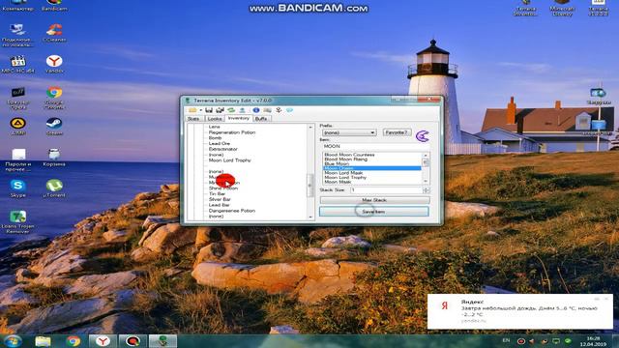Open the Windows Start button
The image size is (619, 348).
[13, 341]
